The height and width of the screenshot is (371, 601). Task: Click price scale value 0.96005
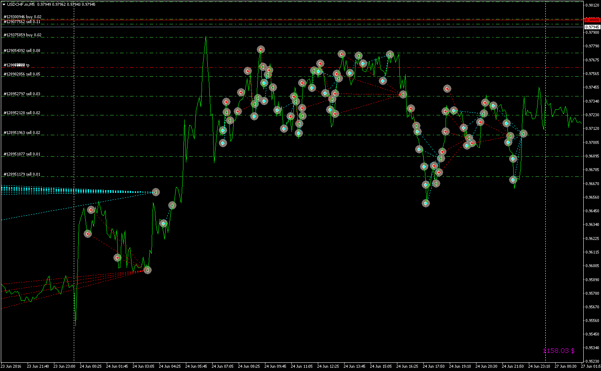(x=593, y=266)
